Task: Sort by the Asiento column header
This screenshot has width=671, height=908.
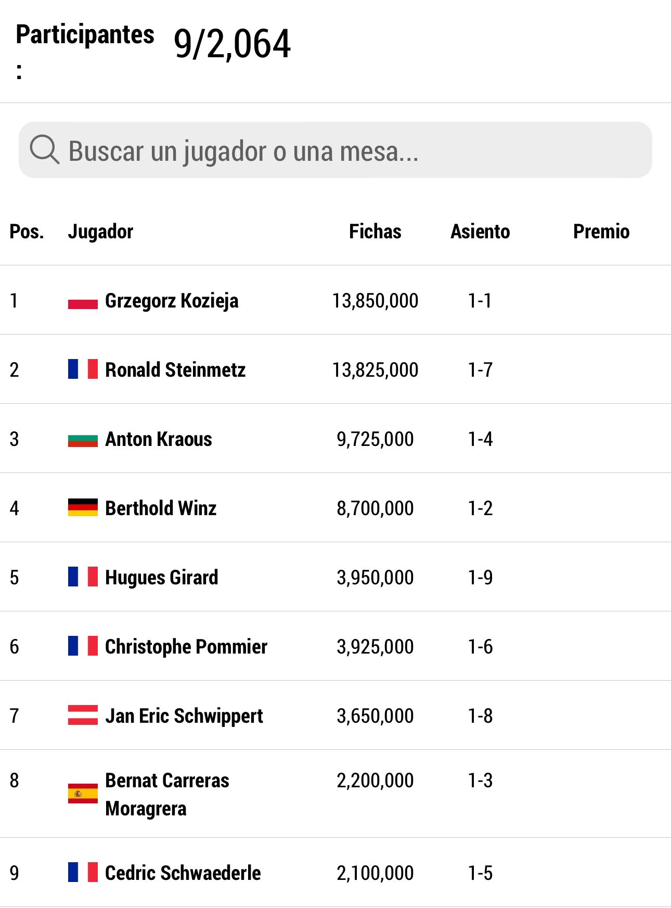Action: tap(480, 232)
